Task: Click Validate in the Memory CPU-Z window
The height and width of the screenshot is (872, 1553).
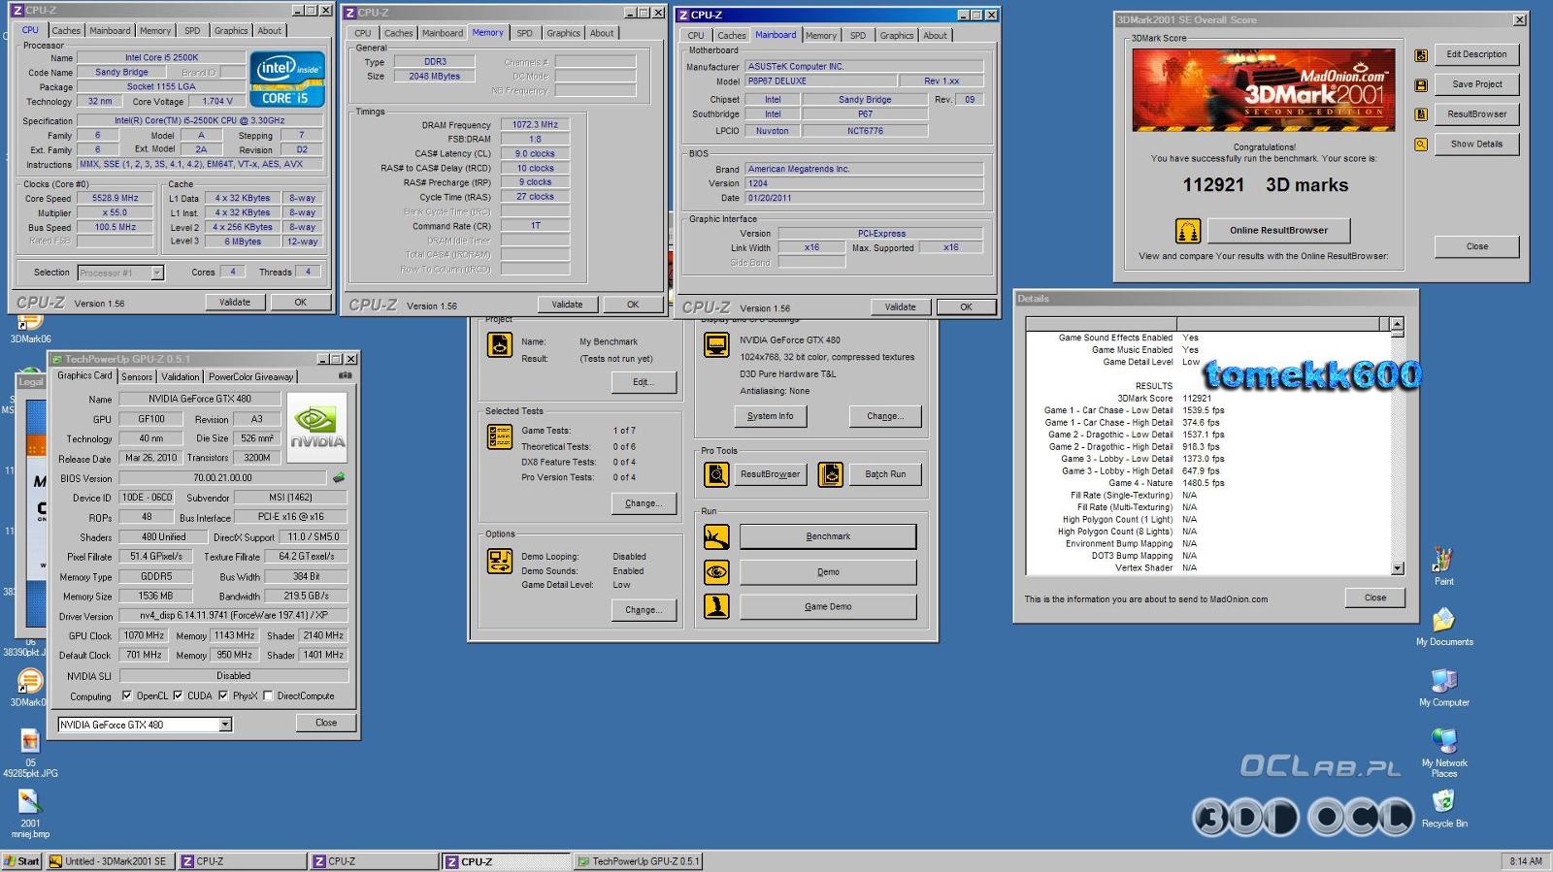Action: [567, 305]
